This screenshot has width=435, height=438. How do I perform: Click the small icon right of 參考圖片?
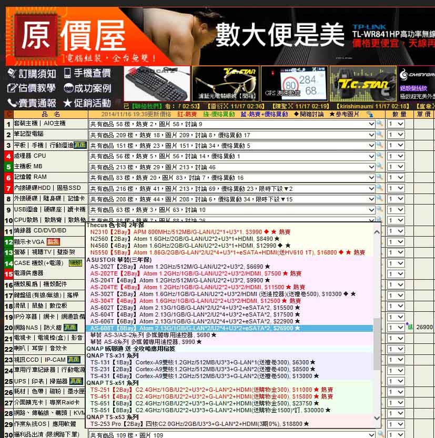(x=370, y=114)
